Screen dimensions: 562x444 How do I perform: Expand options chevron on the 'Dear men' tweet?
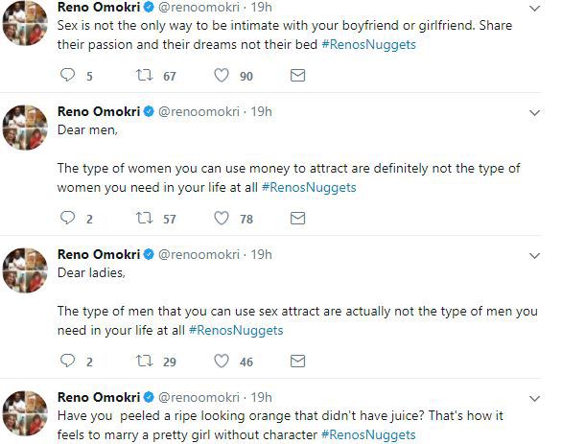coord(534,112)
